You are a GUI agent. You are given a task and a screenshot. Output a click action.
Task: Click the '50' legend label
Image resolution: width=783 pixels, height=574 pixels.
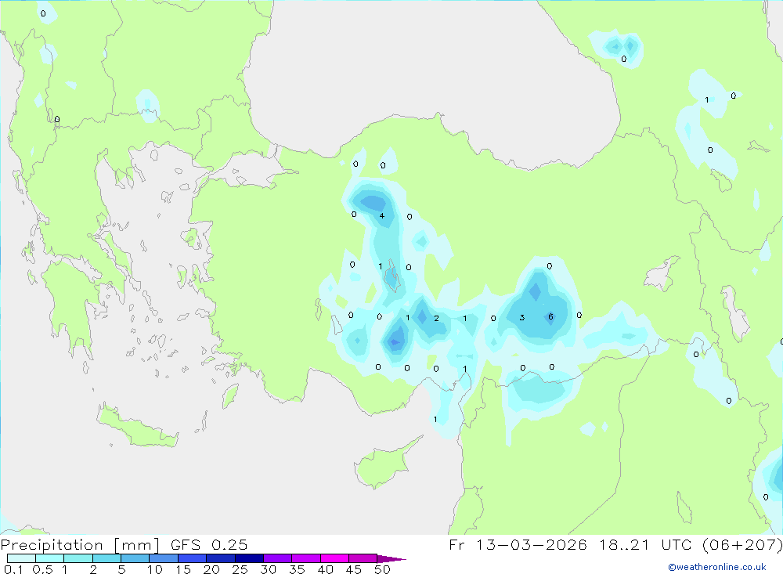point(383,569)
